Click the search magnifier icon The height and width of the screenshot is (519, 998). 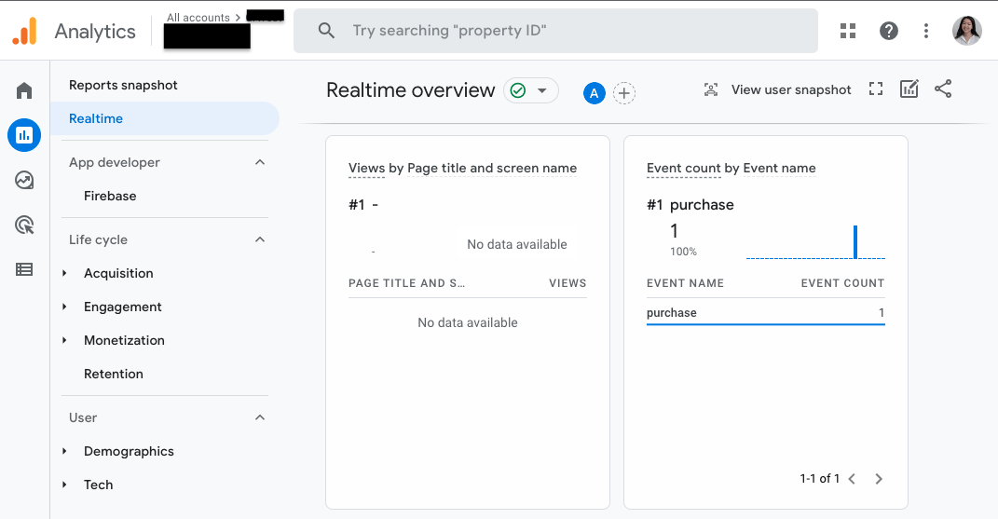click(326, 31)
